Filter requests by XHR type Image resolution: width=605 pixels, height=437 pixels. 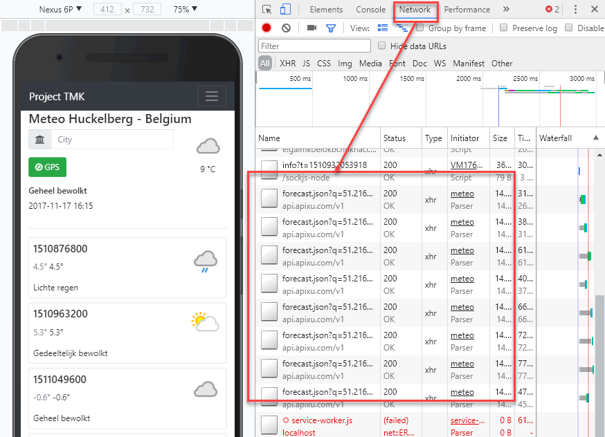coord(287,64)
